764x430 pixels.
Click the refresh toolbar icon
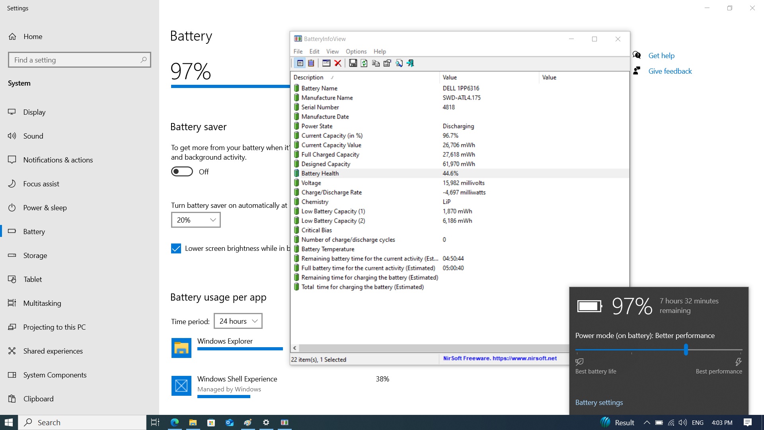(x=364, y=63)
